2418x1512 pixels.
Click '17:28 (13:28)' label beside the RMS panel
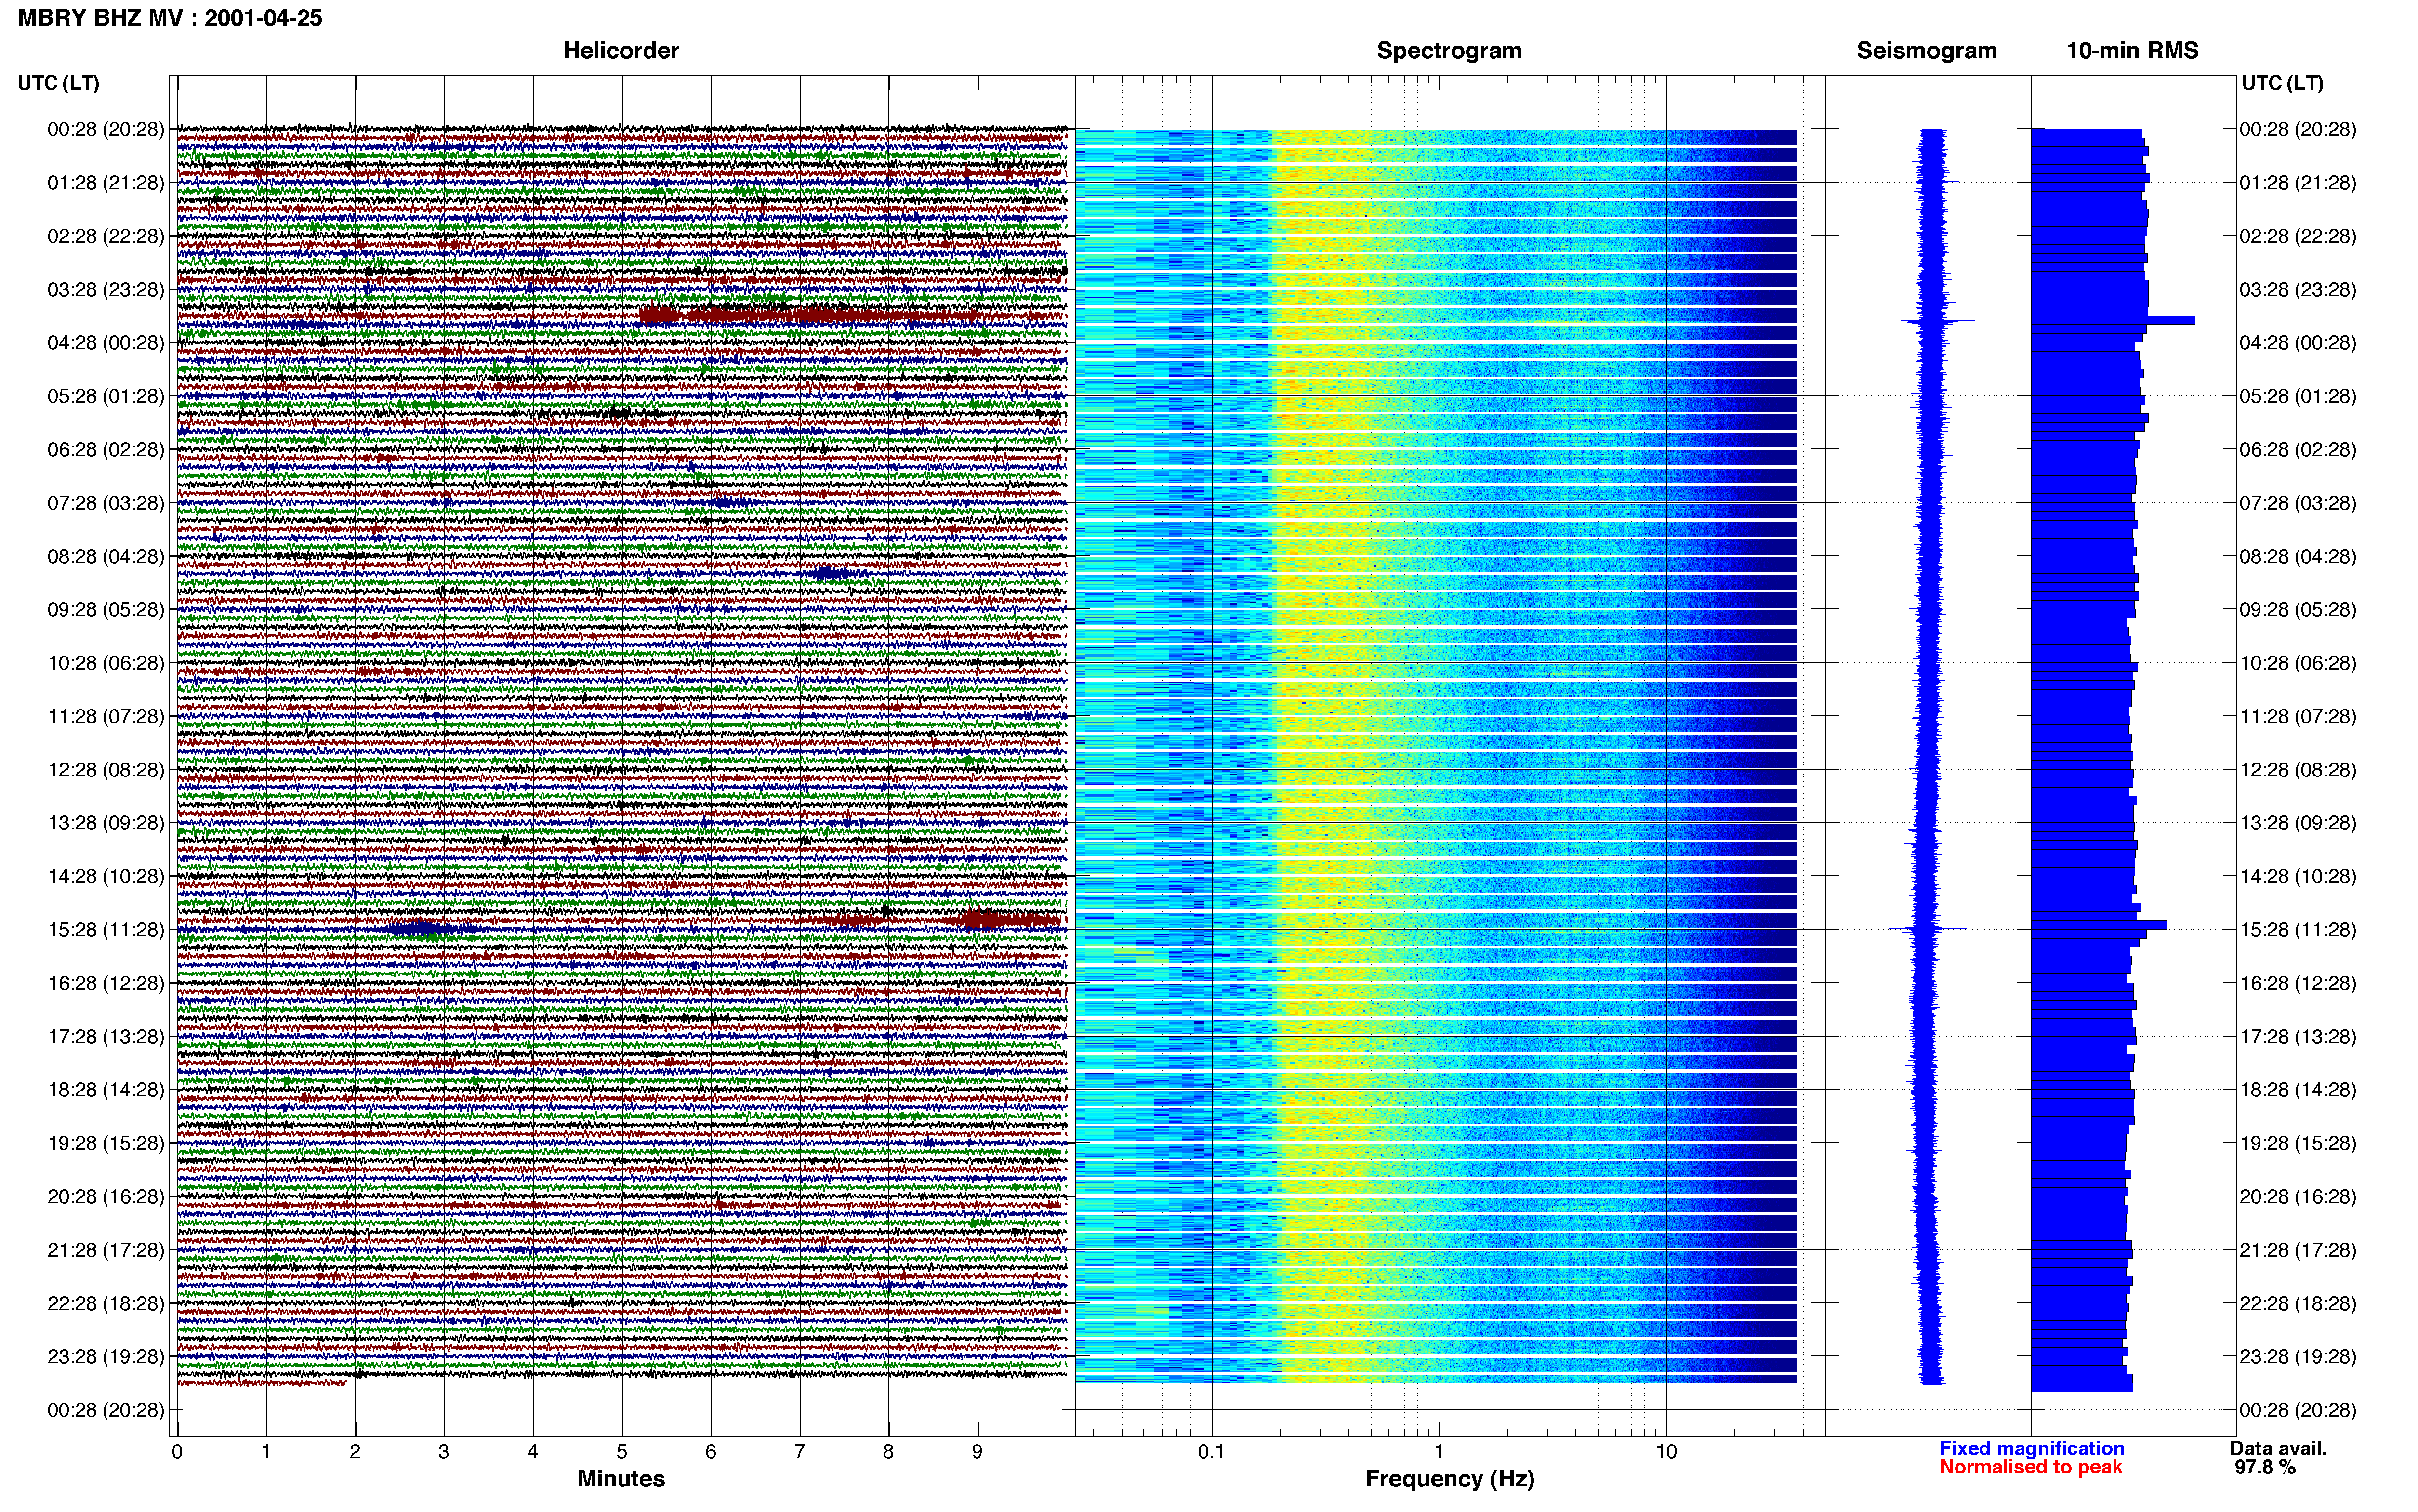(x=2298, y=1037)
